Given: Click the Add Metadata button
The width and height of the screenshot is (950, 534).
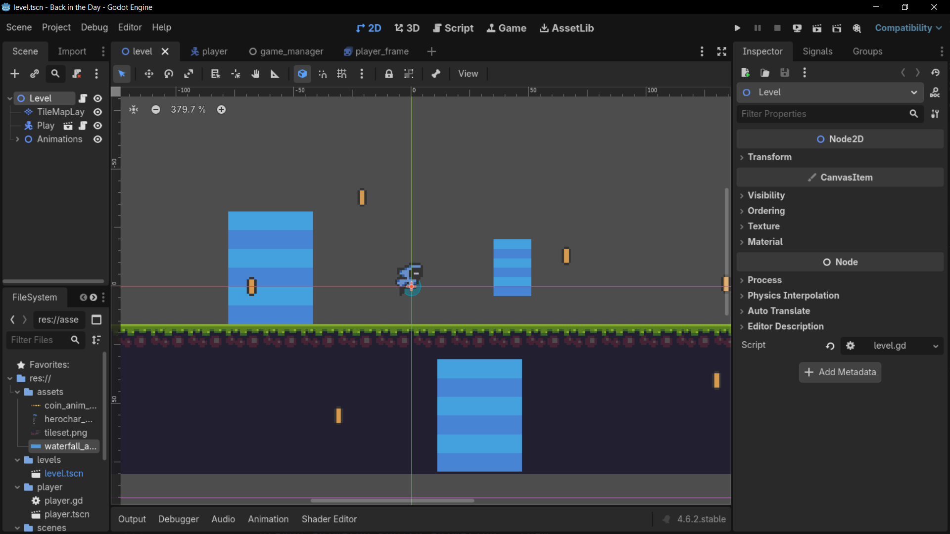Looking at the screenshot, I should (x=840, y=372).
